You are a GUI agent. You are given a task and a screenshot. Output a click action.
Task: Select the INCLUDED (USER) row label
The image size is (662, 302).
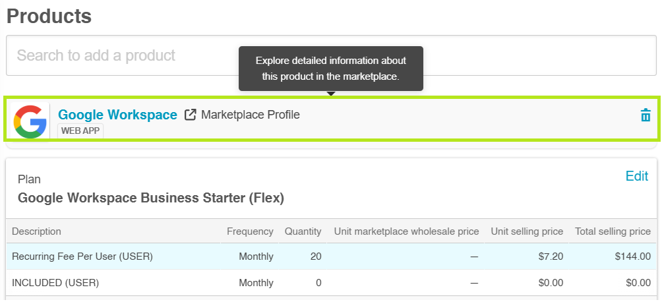(55, 283)
